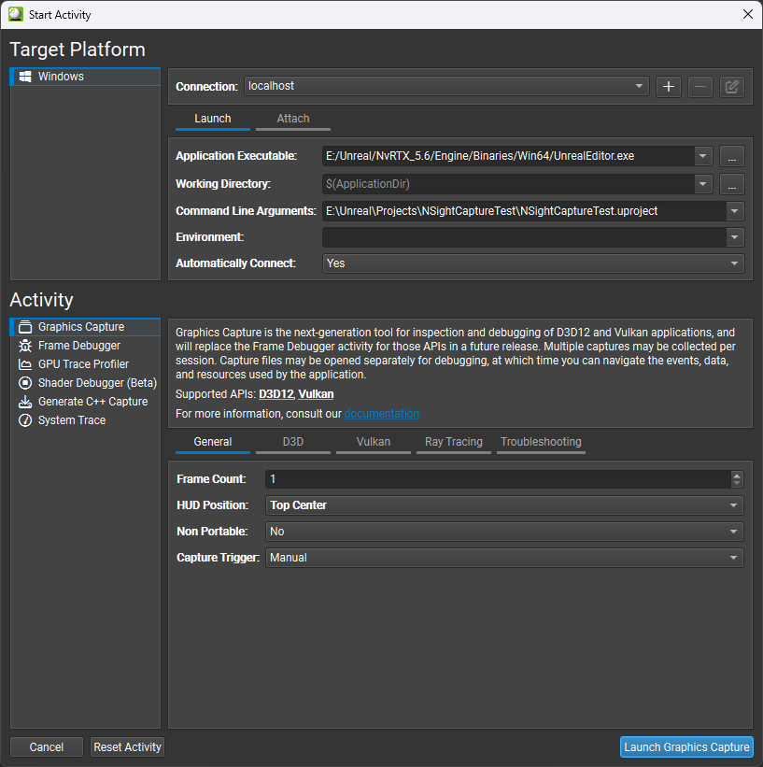The image size is (763, 767).
Task: Click the Reset Activity button
Action: click(127, 747)
